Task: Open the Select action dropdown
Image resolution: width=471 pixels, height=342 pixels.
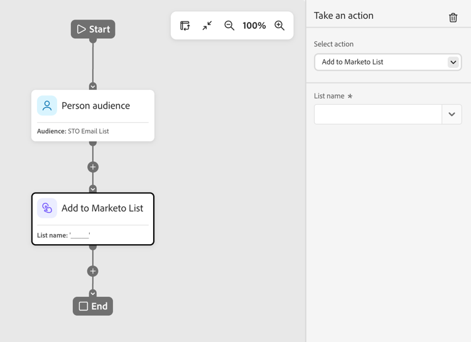Action: [x=388, y=62]
